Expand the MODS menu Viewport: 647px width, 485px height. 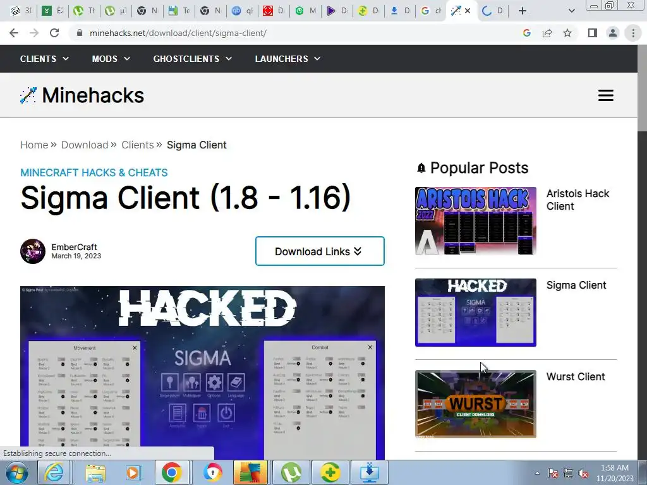coord(111,59)
